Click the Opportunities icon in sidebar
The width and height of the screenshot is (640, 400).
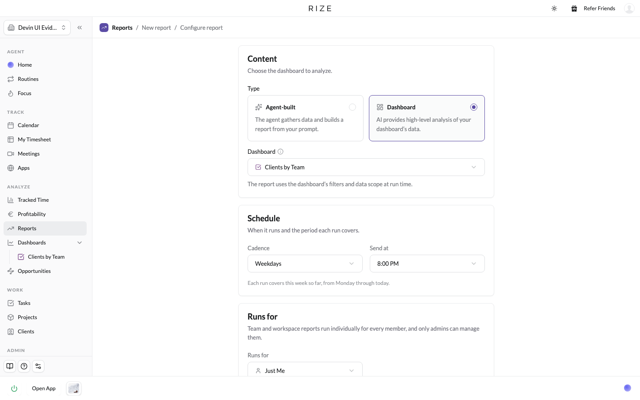(x=11, y=271)
